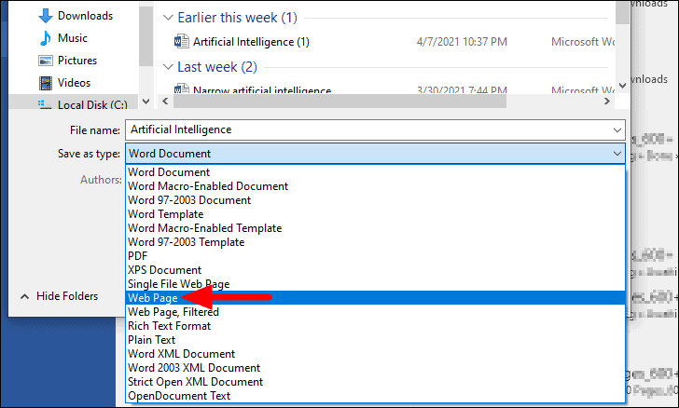This screenshot has width=679, height=408.
Task: Collapse the Earlier this week group
Action: (168, 18)
